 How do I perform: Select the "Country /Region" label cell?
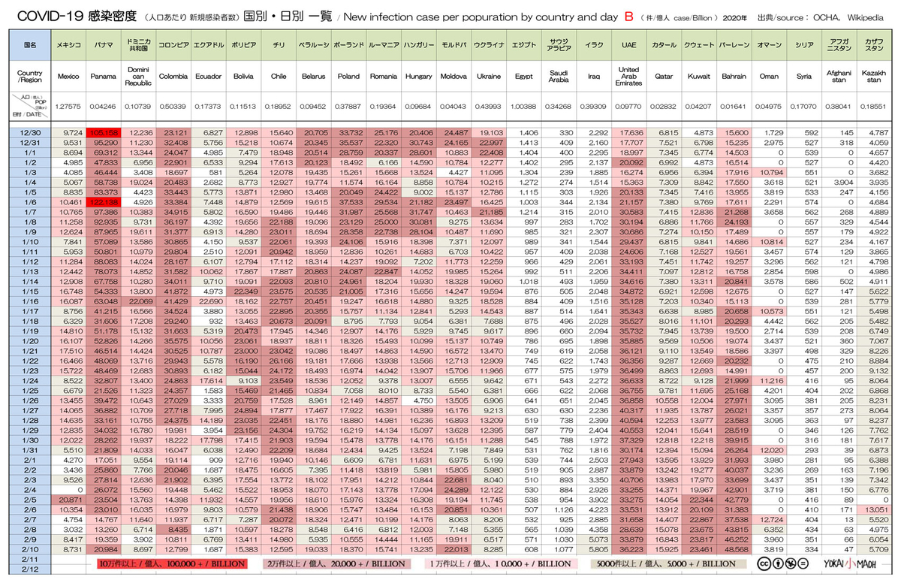tap(30, 76)
